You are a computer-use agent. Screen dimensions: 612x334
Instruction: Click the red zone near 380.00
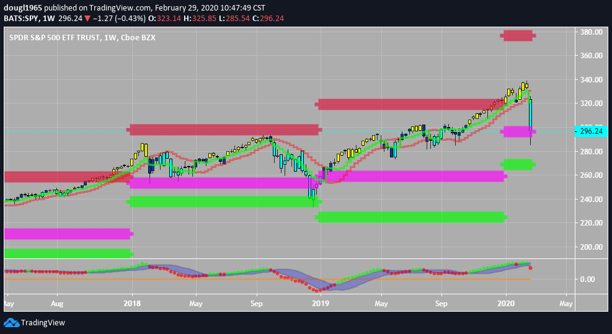tap(518, 35)
